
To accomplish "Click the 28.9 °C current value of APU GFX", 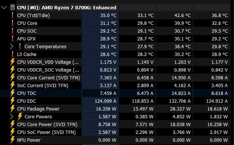I will click(108, 39).
